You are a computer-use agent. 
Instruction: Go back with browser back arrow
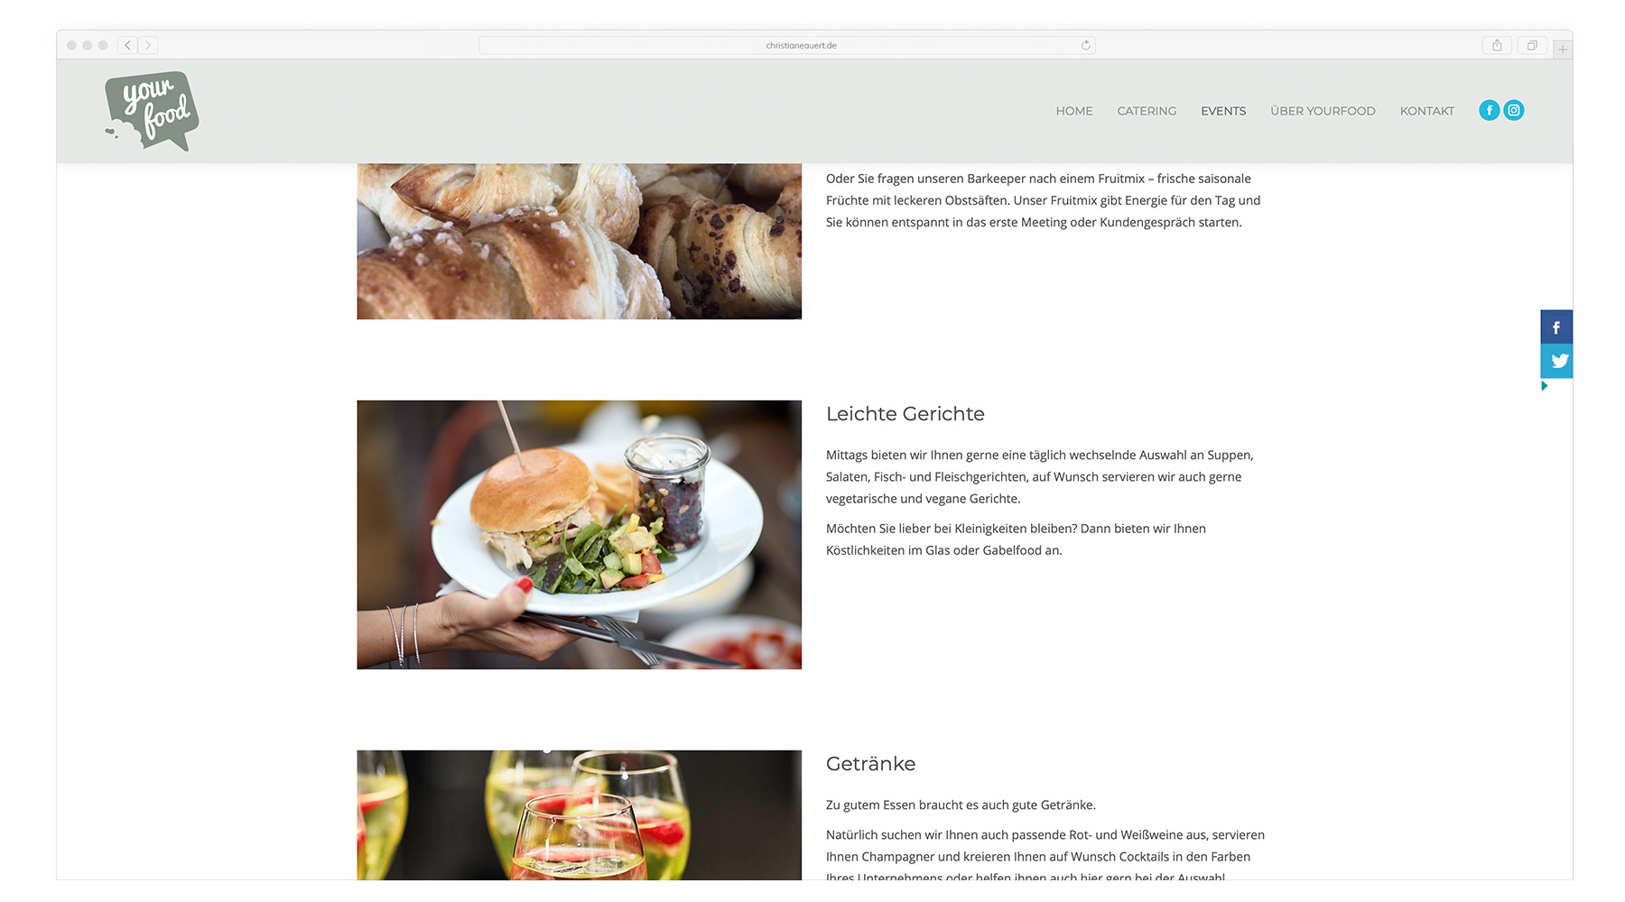point(127,45)
